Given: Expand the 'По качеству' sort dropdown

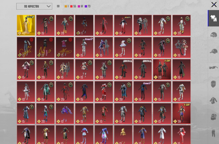Looking at the screenshot, I should [34, 6].
